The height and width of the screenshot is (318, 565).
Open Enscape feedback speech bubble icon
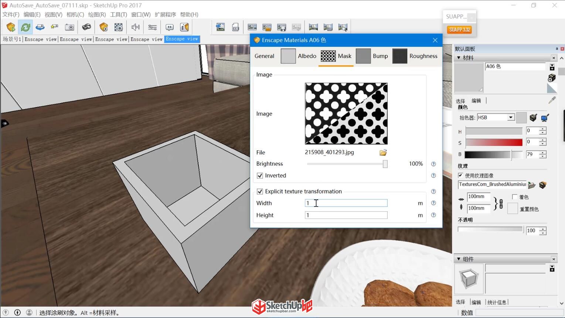[x=170, y=27]
